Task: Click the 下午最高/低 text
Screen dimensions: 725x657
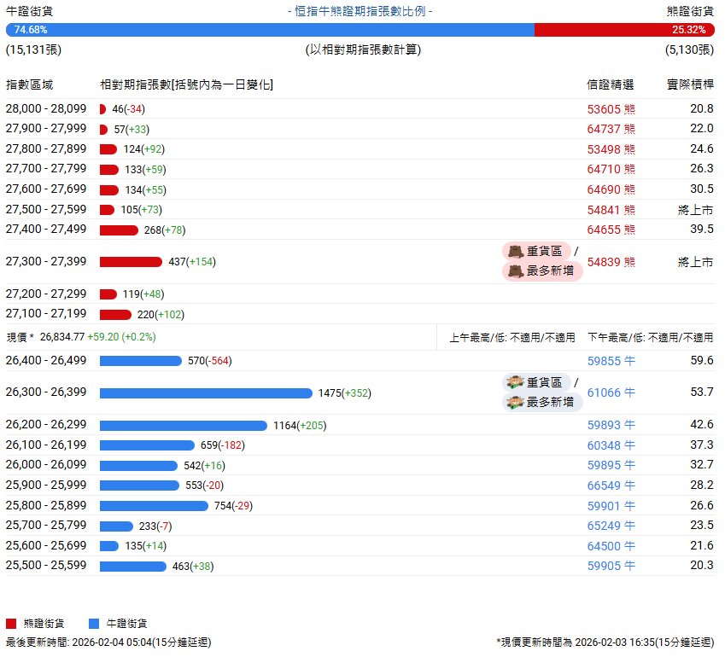Action: click(650, 338)
